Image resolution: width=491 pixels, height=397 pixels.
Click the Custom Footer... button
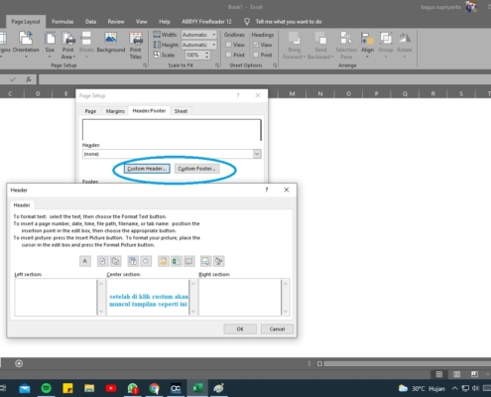(196, 169)
